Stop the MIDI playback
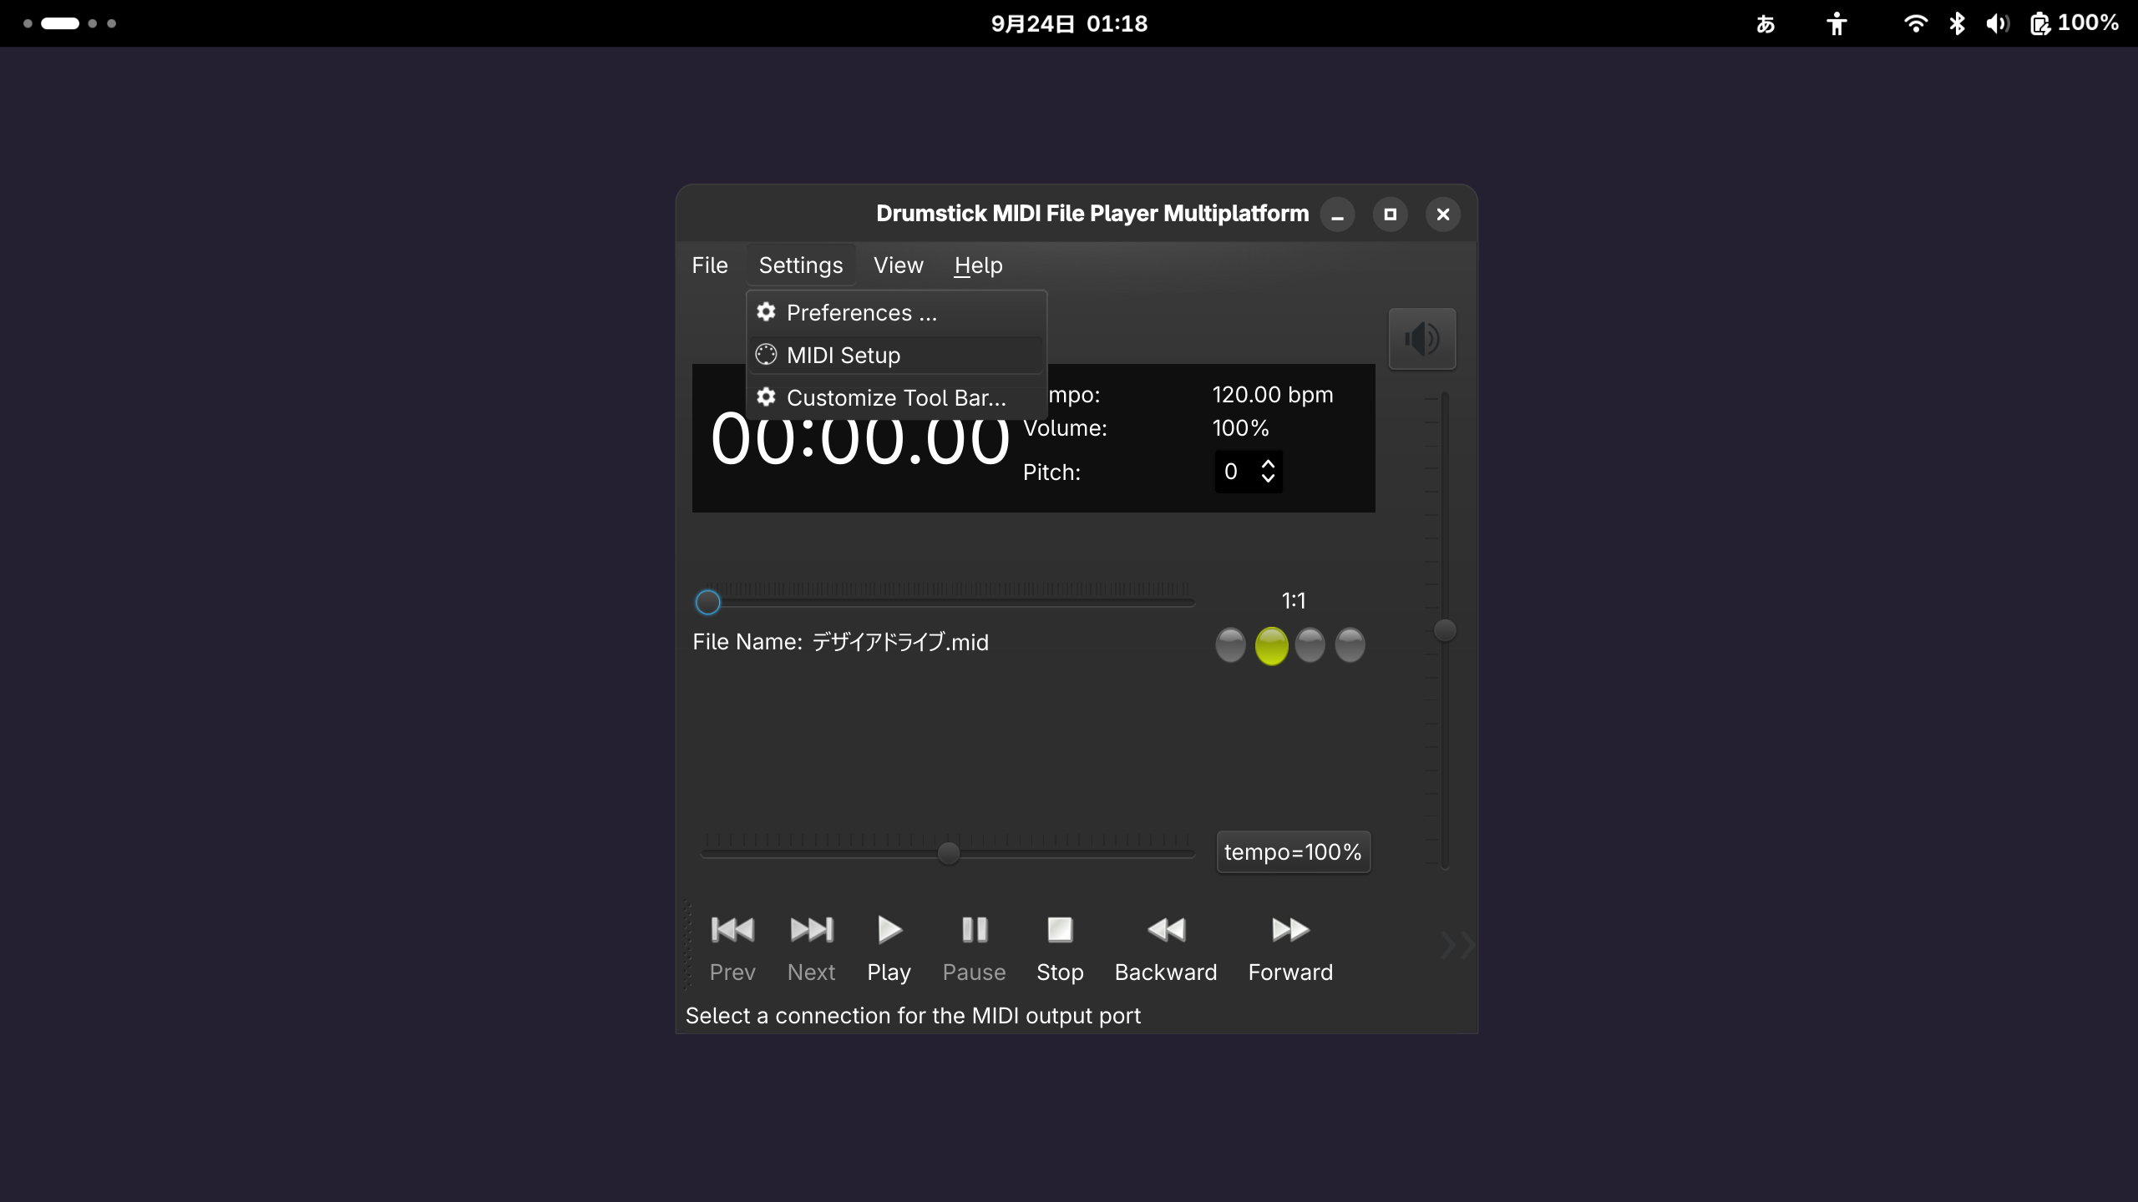The height and width of the screenshot is (1202, 2138). [x=1060, y=948]
